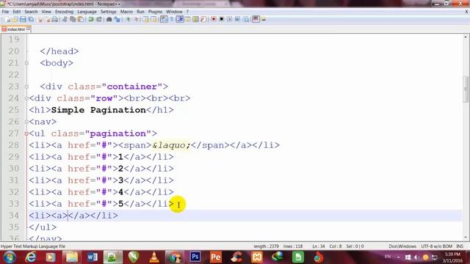Toggle Synchronize Horizontal Scrolling icon
Screen dimensions: 470x264
pyautogui.click(x=153, y=20)
